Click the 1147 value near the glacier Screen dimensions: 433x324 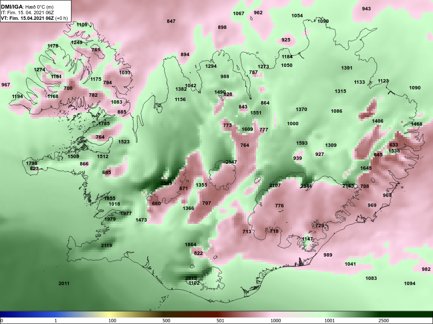point(307,239)
